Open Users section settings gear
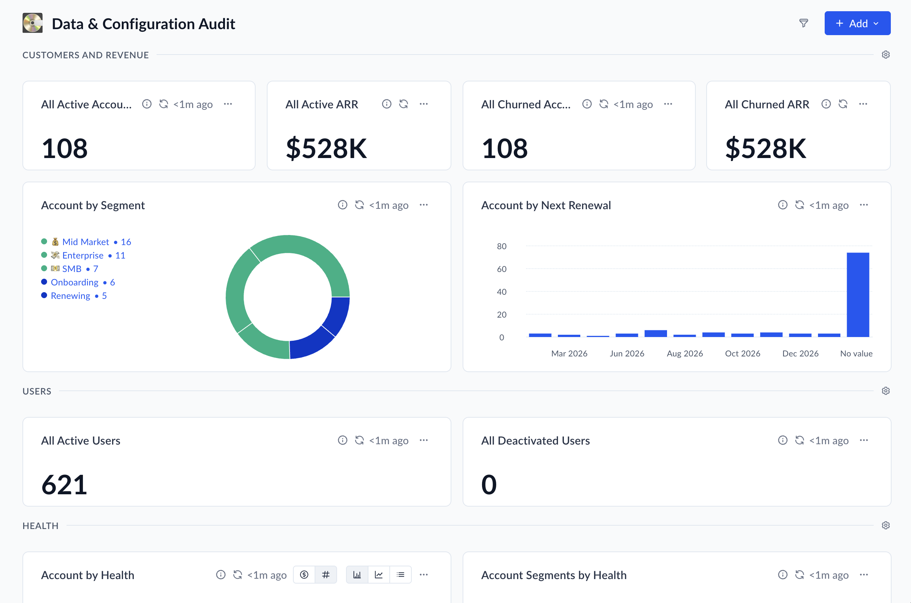Viewport: 911px width, 603px height. (886, 391)
